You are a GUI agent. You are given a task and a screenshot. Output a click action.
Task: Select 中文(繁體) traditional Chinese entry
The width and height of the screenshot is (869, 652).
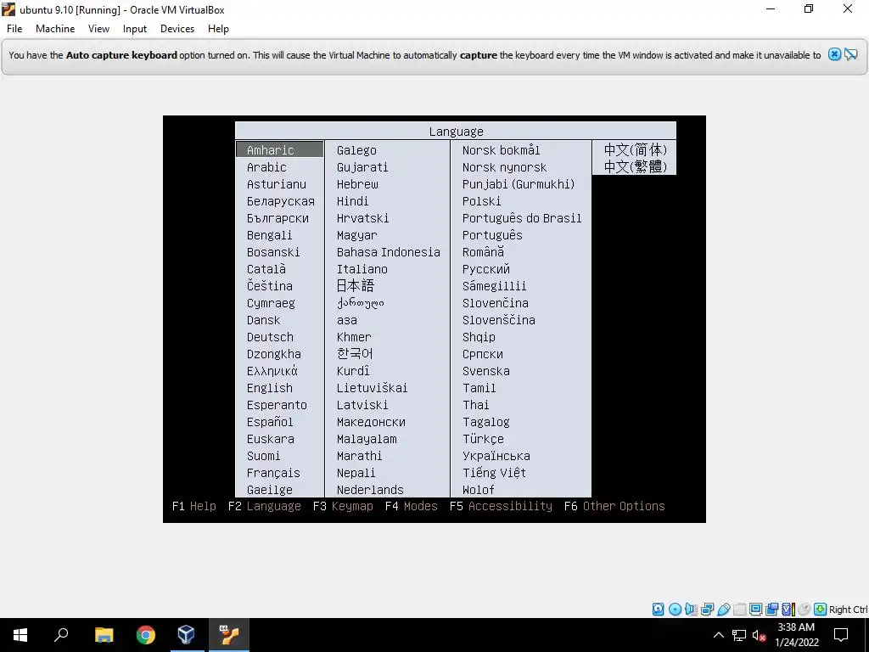point(635,166)
